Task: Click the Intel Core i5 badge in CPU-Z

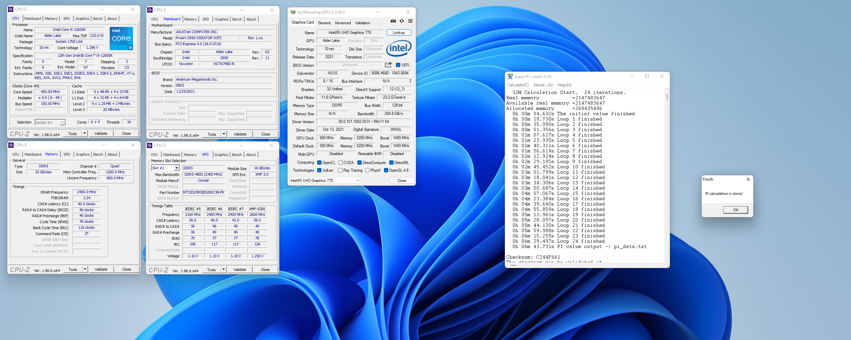Action: pos(121,39)
